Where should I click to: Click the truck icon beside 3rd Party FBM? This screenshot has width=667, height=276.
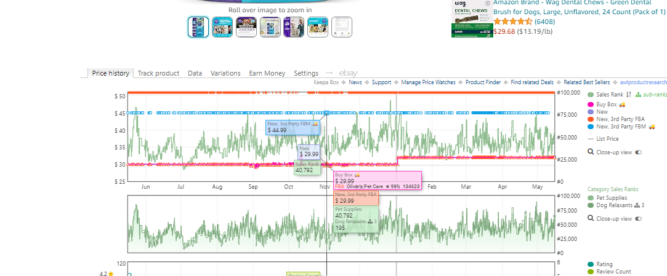point(652,127)
